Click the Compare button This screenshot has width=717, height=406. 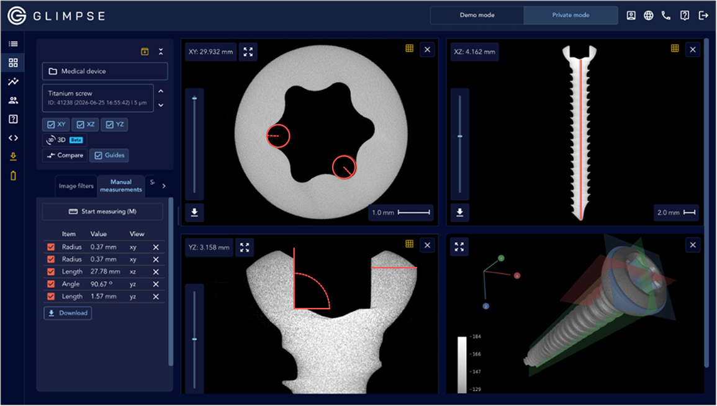[x=65, y=155]
